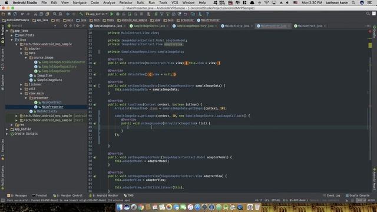377x212 pixels.
Task: Expand the Gradle Scripts node
Action: click(x=7, y=134)
